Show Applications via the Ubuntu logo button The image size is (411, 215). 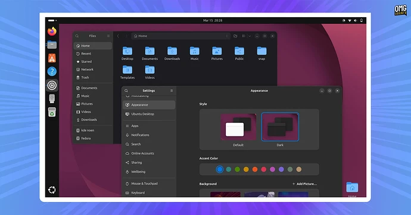tap(52, 190)
